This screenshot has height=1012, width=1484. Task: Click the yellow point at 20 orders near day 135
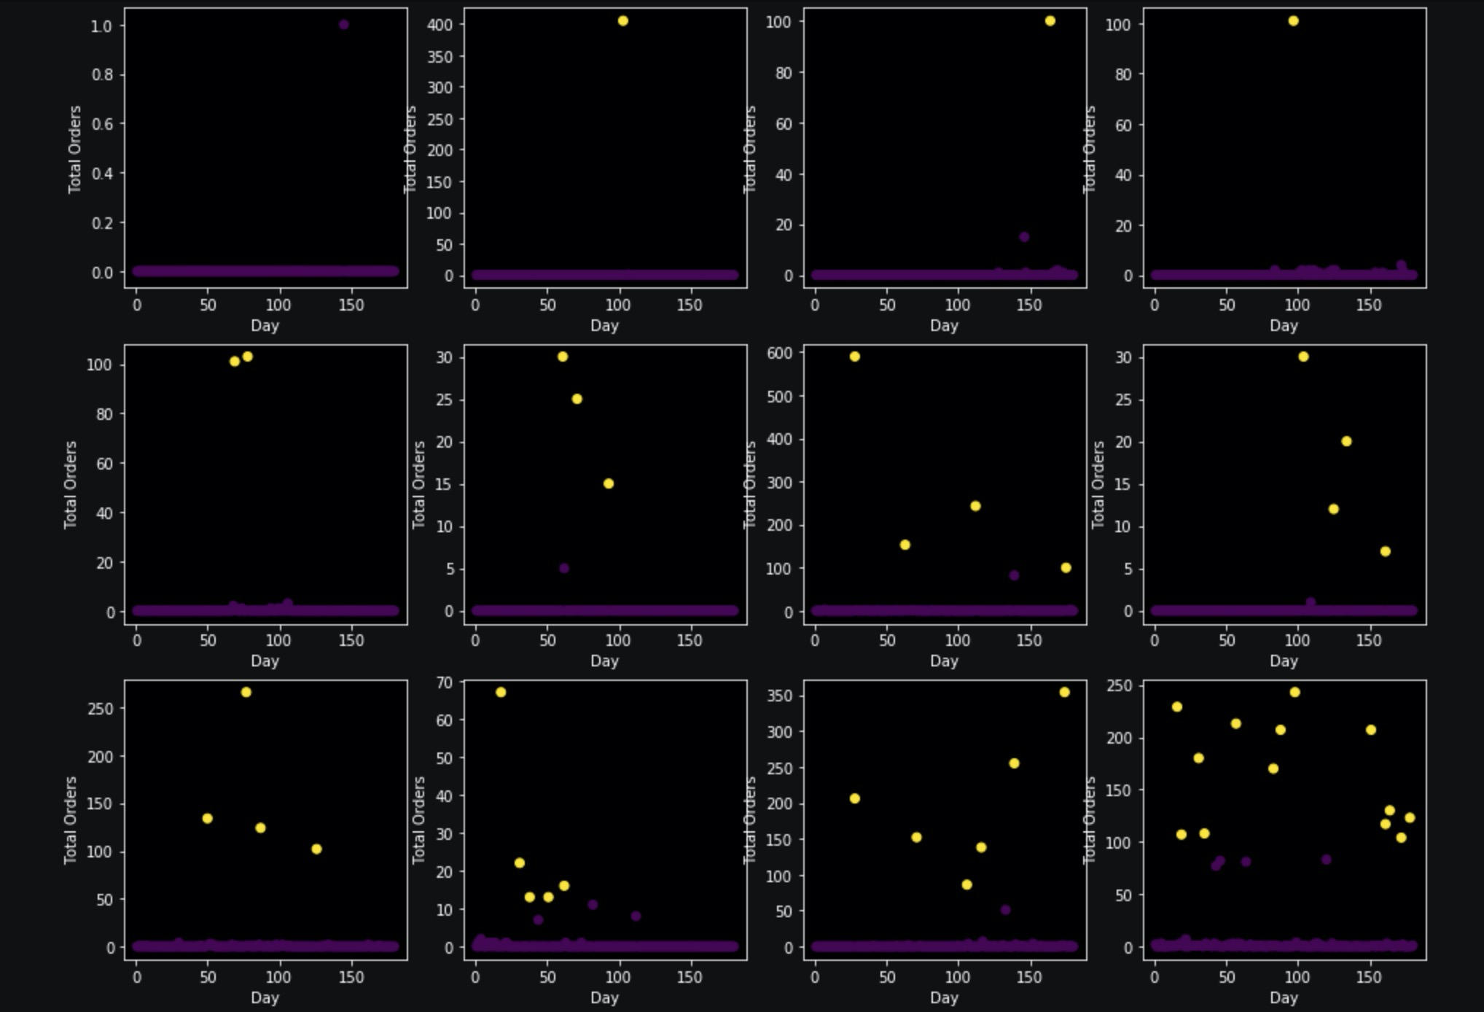click(x=1346, y=440)
